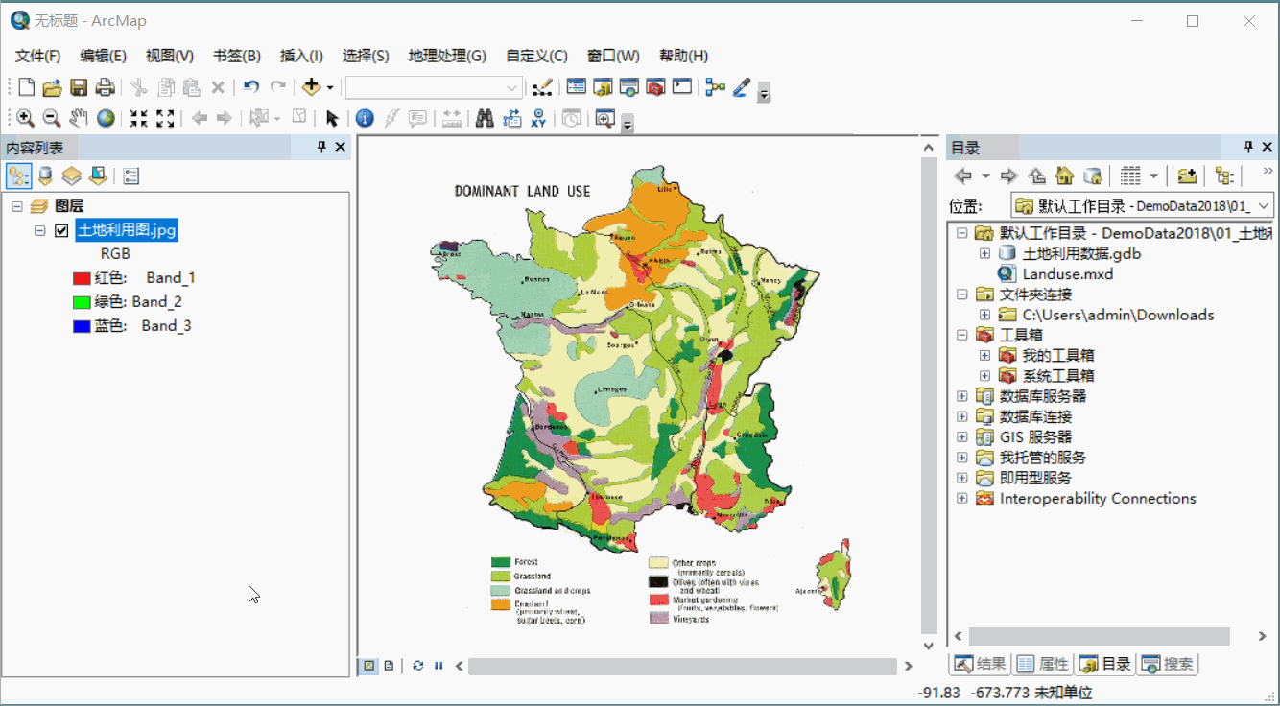The width and height of the screenshot is (1280, 706).
Task: Open the Editor toolbar icon
Action: [542, 87]
